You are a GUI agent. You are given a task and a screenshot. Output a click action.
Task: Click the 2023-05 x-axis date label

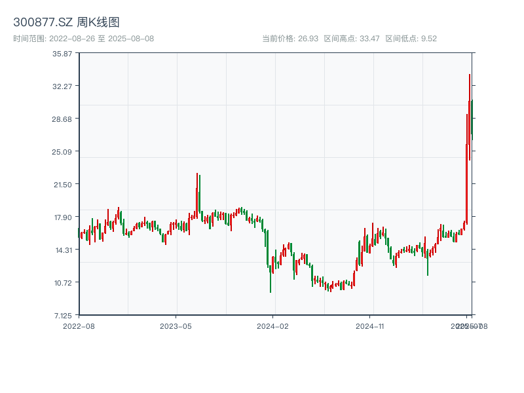pyautogui.click(x=176, y=326)
